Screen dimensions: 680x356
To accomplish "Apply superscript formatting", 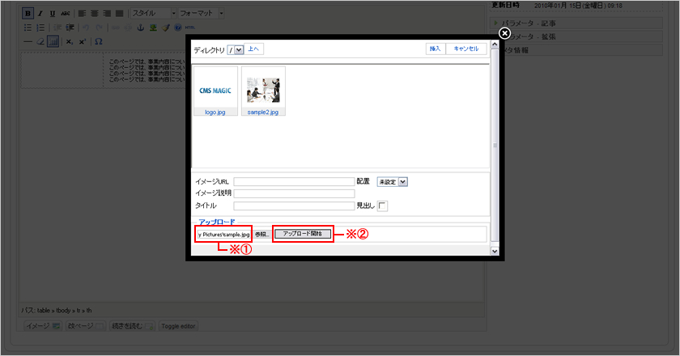I will tap(83, 41).
